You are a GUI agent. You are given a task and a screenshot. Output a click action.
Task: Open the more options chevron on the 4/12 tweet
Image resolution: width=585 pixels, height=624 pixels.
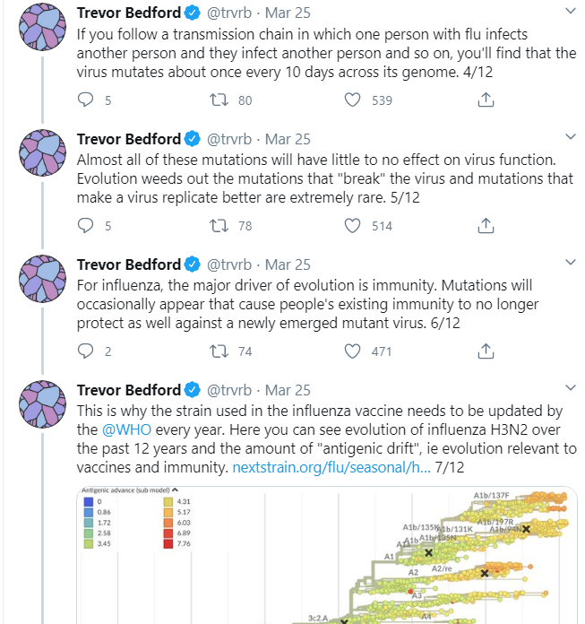pyautogui.click(x=571, y=11)
